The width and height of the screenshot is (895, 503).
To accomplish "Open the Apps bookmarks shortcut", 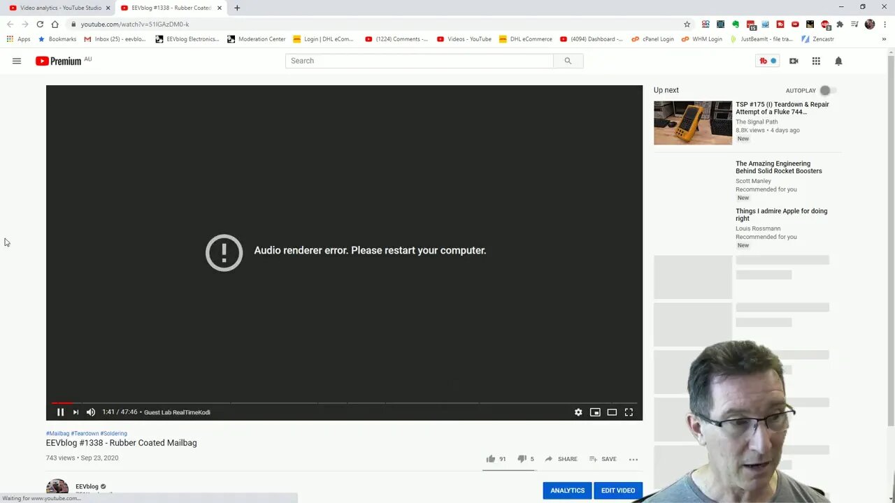I will 18,39.
